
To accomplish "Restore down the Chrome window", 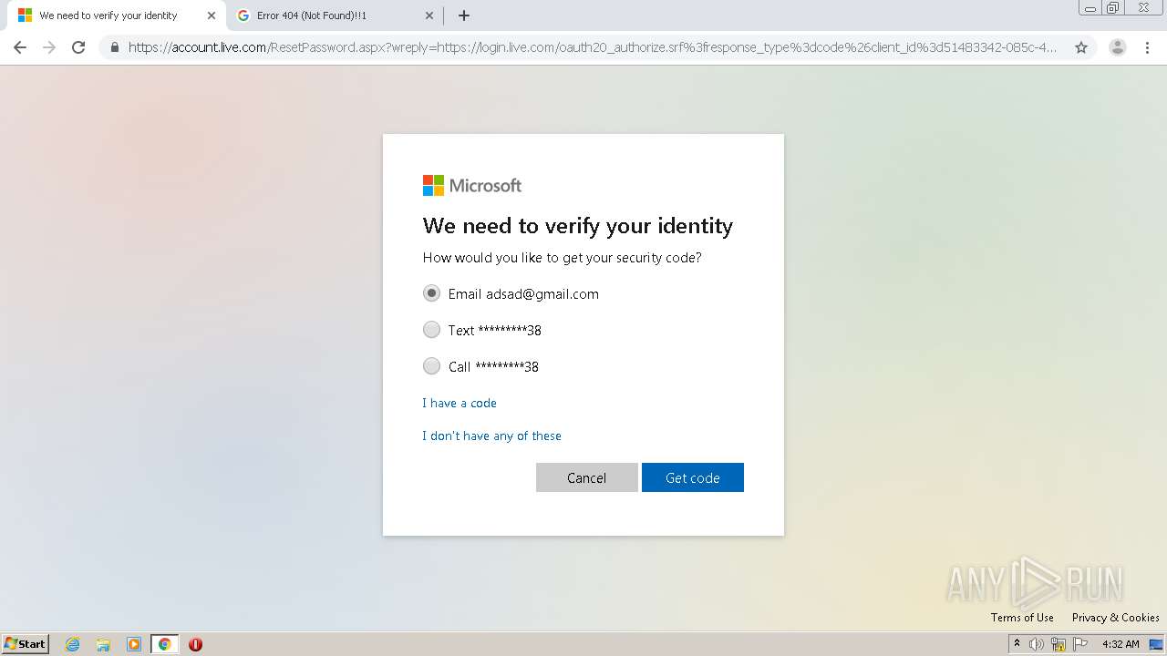I will point(1113,8).
